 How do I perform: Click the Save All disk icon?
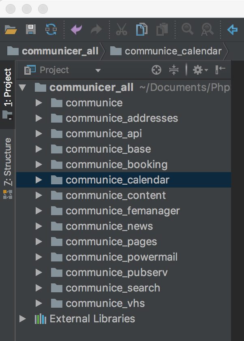pyautogui.click(x=31, y=30)
